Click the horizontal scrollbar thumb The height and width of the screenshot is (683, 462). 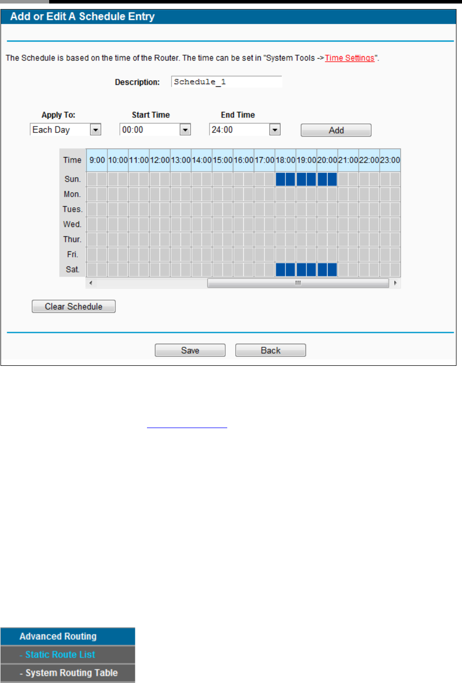point(298,283)
